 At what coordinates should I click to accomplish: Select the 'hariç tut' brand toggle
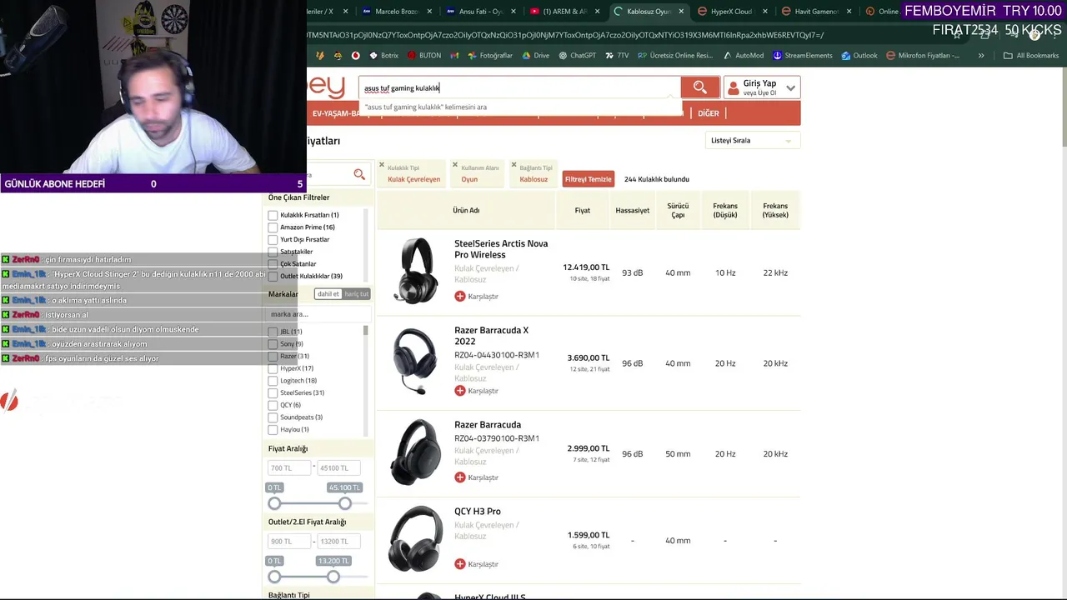[x=356, y=294]
